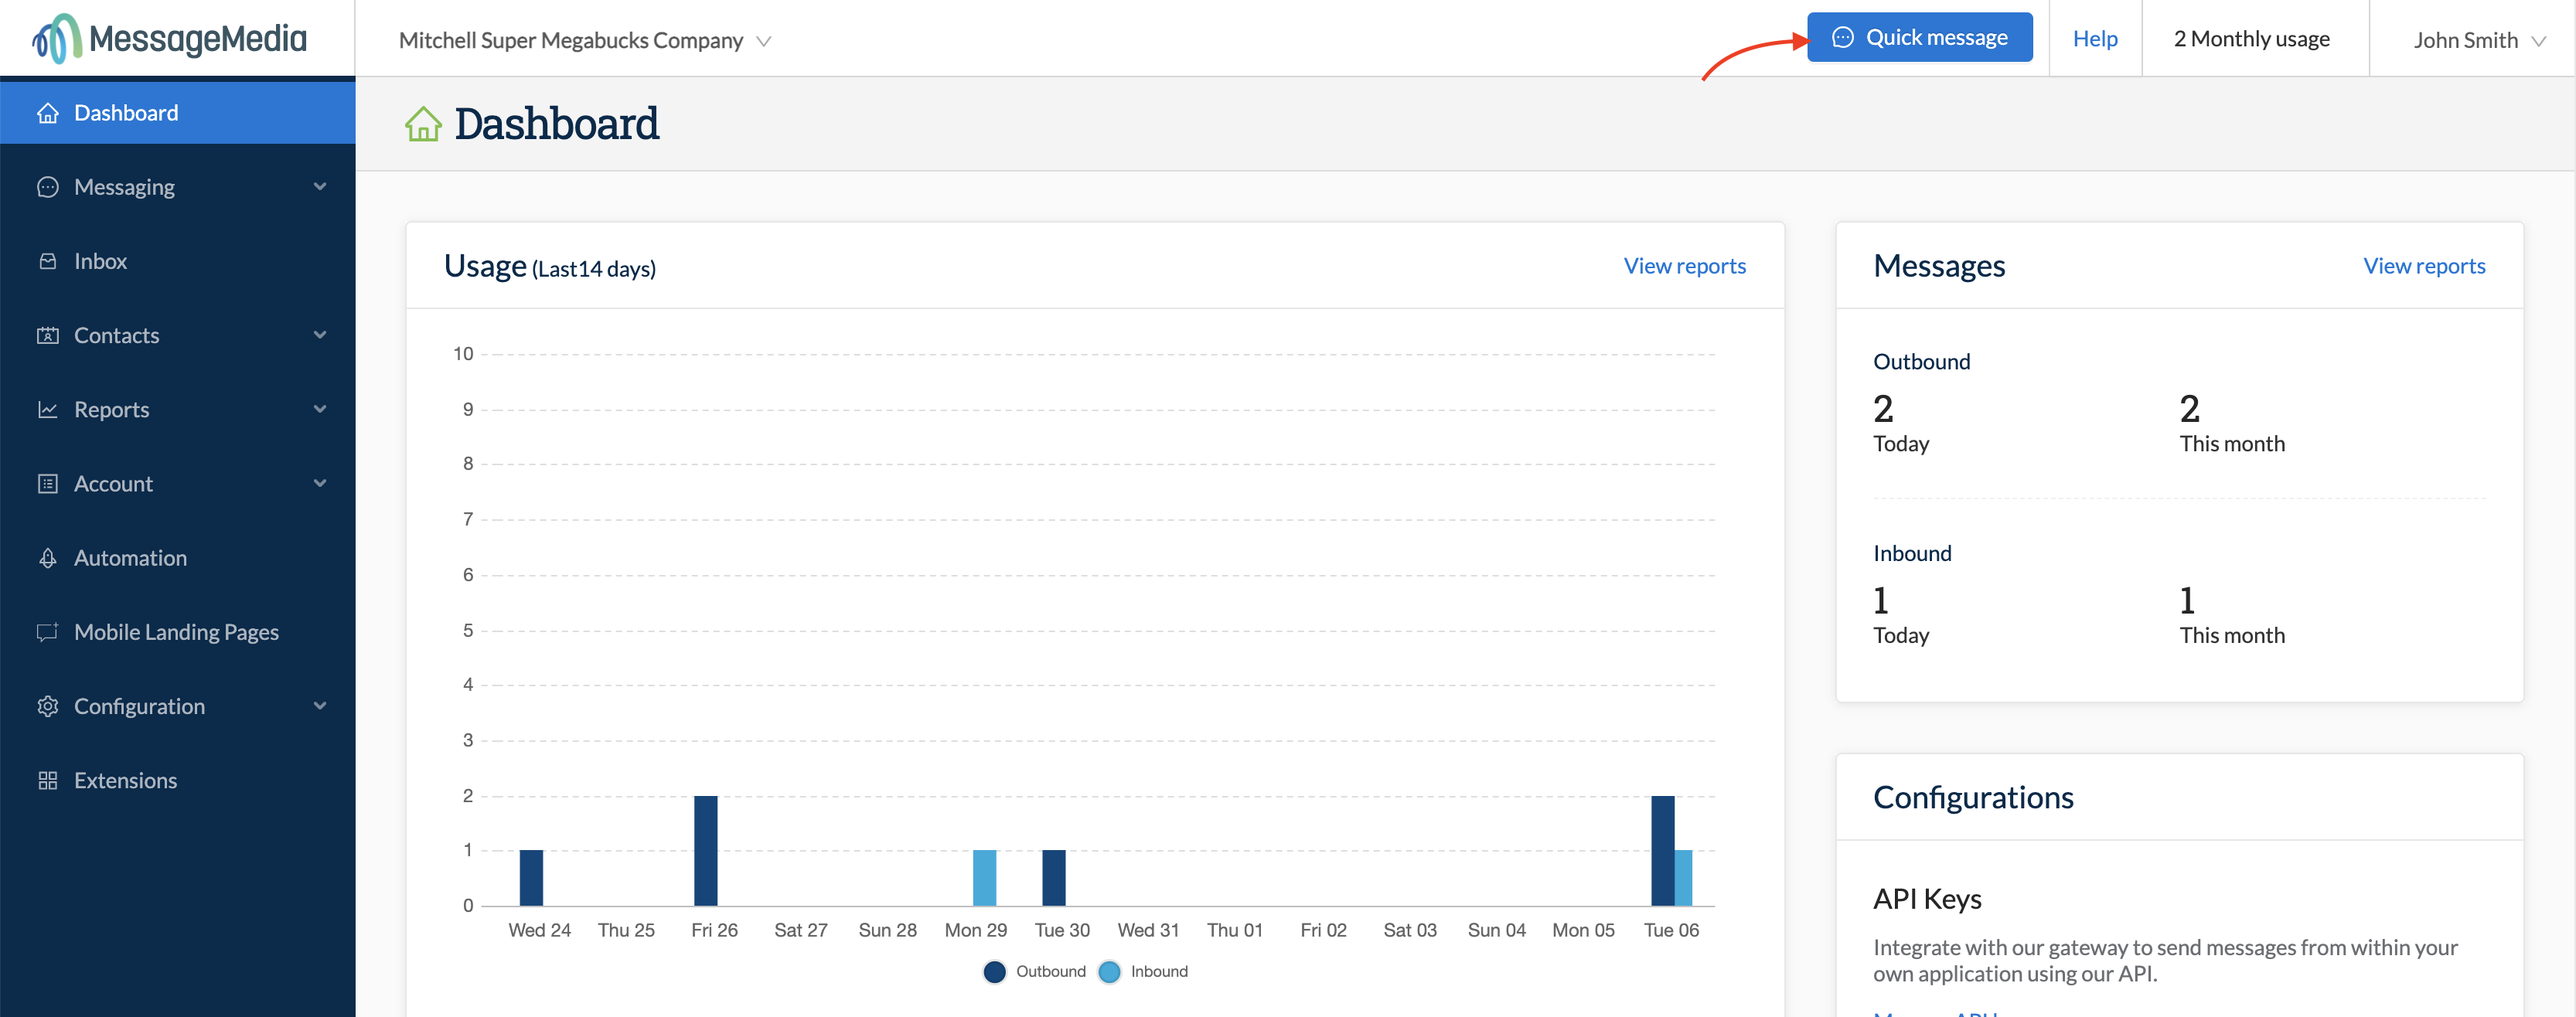Expand the Contacts submenu arrow
Screen dimensions: 2576x1017
320,335
